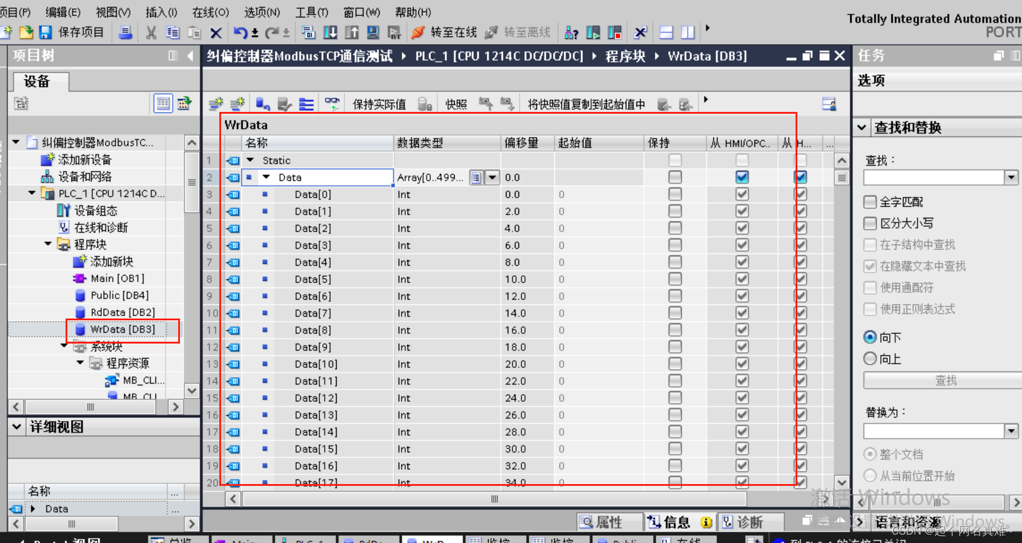The height and width of the screenshot is (543, 1022).
Task: Collapse PLC_1 node in project tree
Action: (32, 193)
